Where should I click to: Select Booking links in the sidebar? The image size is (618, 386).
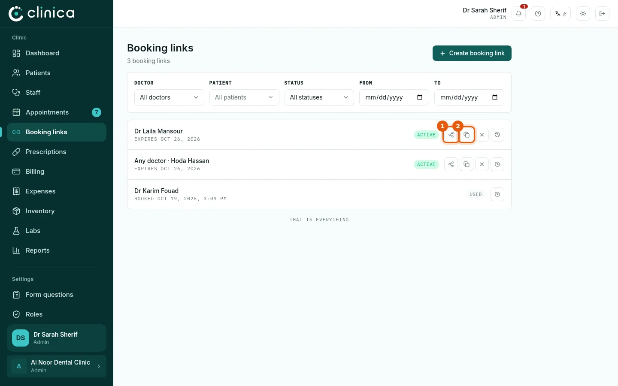coord(57,132)
